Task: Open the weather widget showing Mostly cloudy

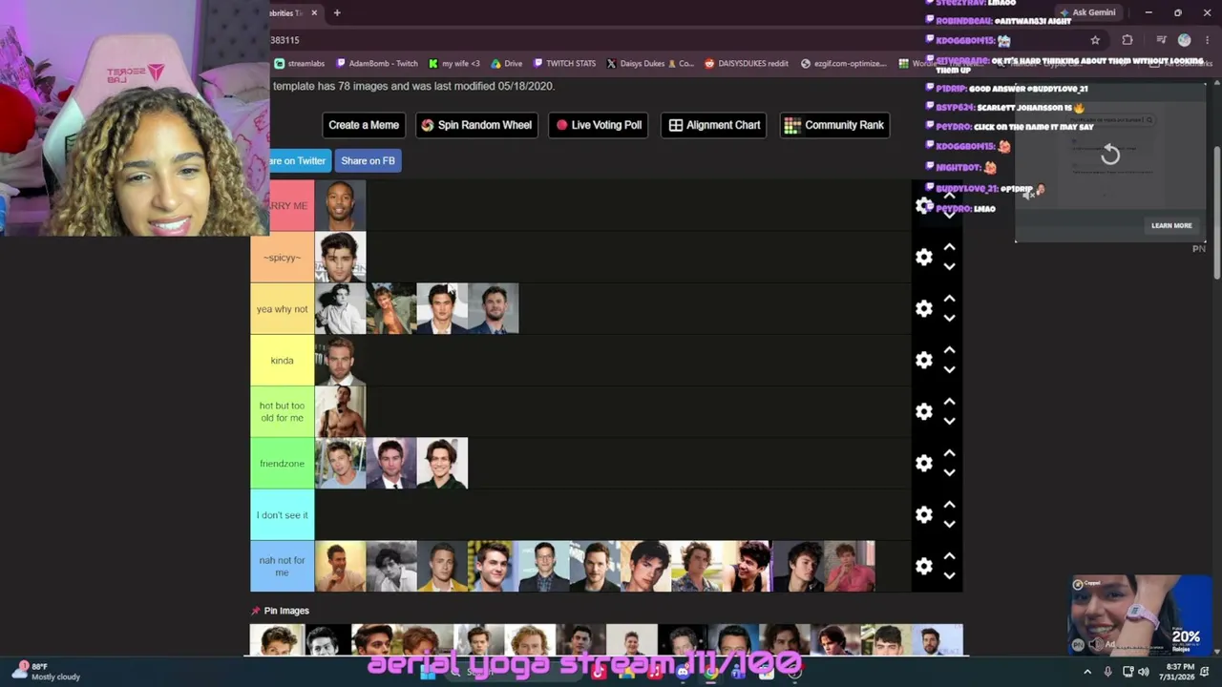Action: [46, 671]
